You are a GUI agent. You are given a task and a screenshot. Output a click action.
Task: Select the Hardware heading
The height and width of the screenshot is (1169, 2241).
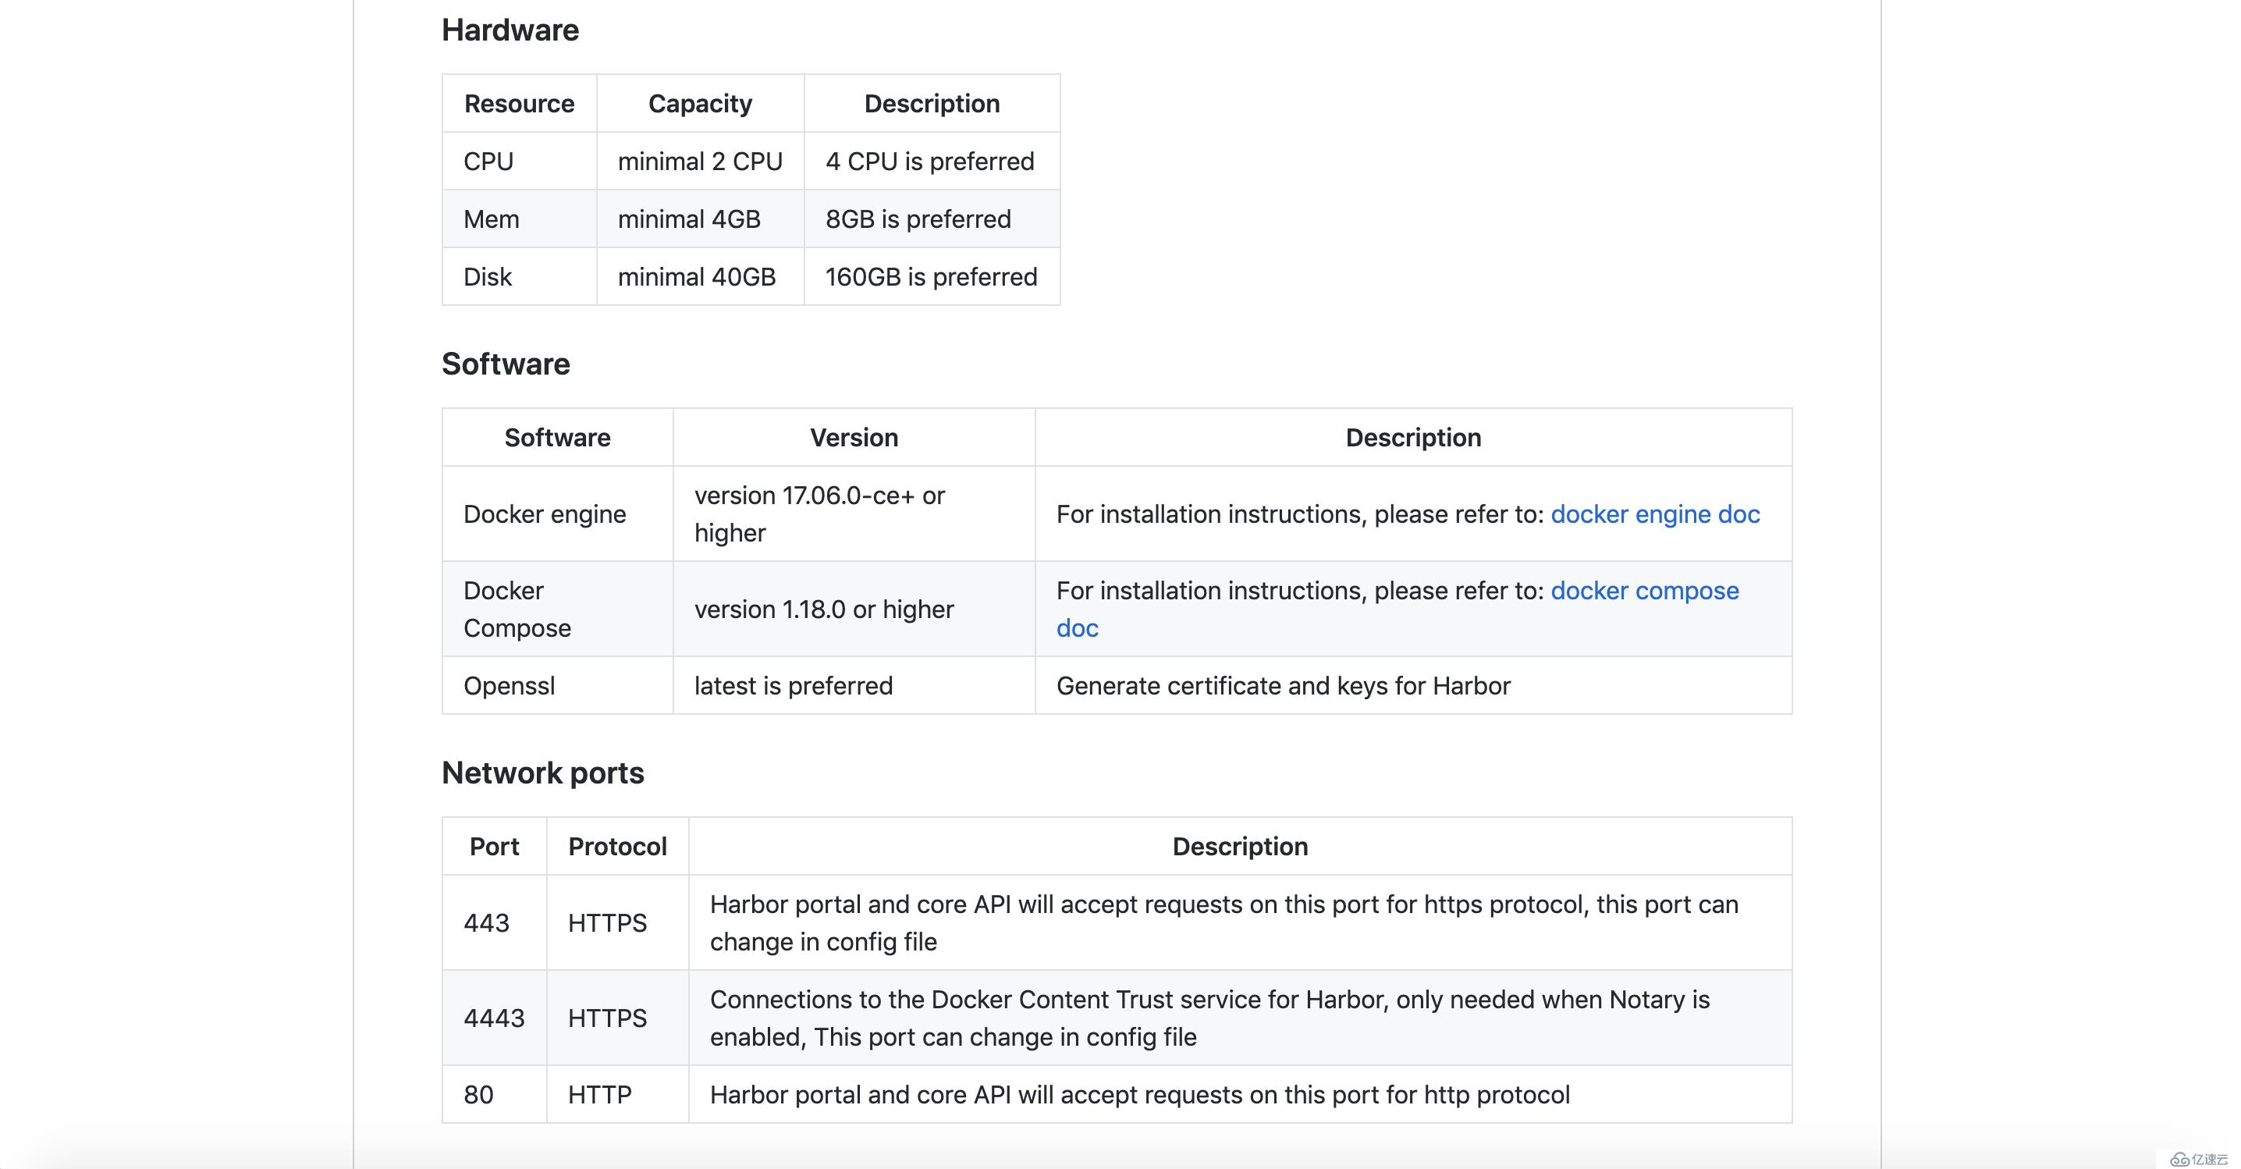pos(510,30)
